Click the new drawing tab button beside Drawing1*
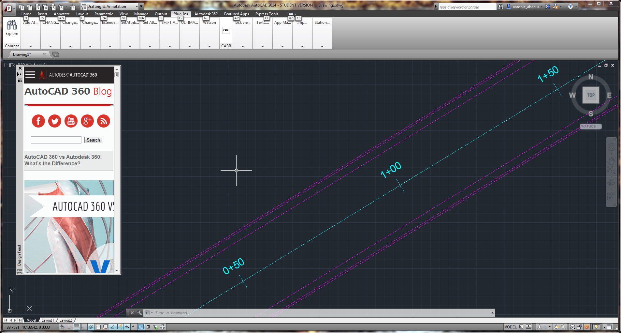 (56, 54)
